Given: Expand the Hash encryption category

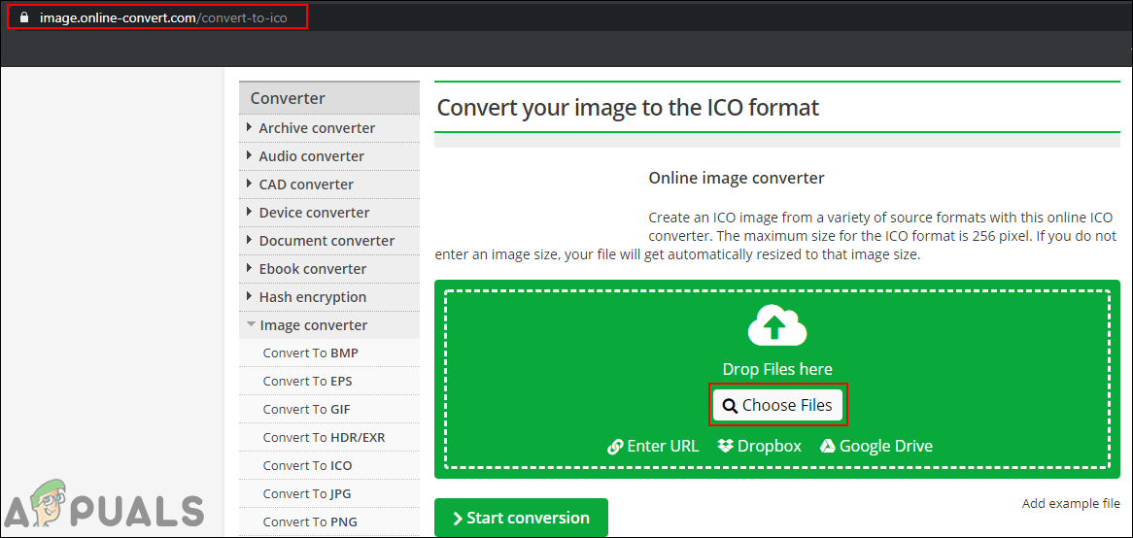Looking at the screenshot, I should coord(312,297).
